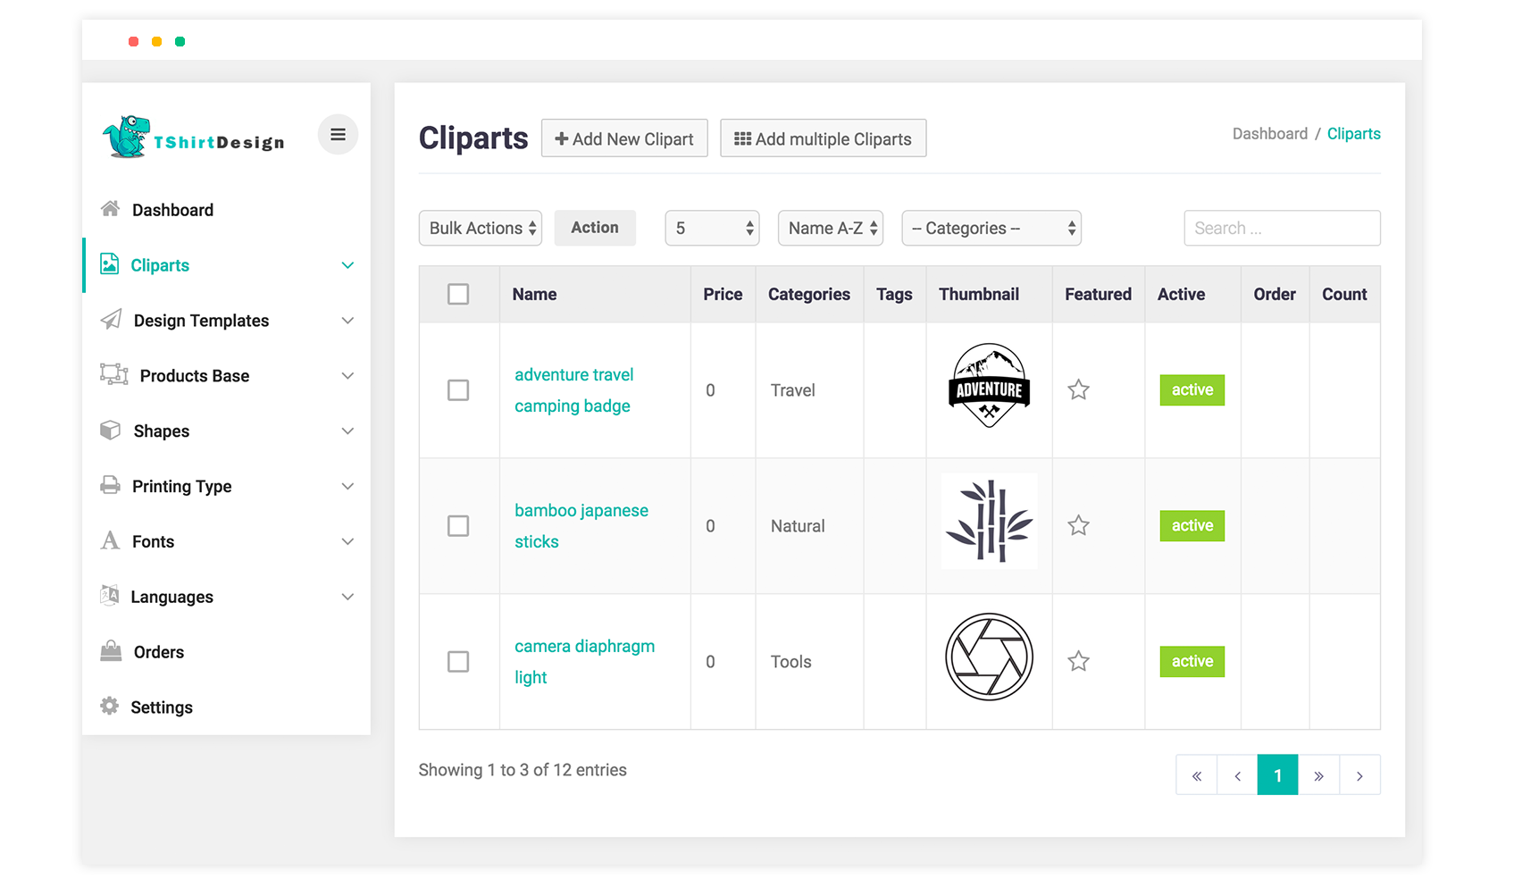Click the Add New Clipart button
This screenshot has width=1522, height=887.
tap(624, 138)
